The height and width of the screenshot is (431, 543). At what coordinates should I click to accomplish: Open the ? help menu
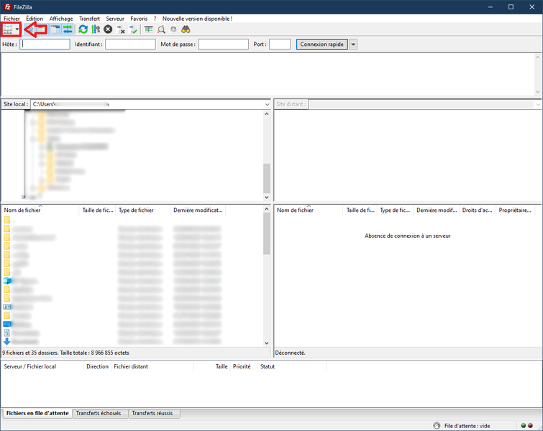[155, 19]
